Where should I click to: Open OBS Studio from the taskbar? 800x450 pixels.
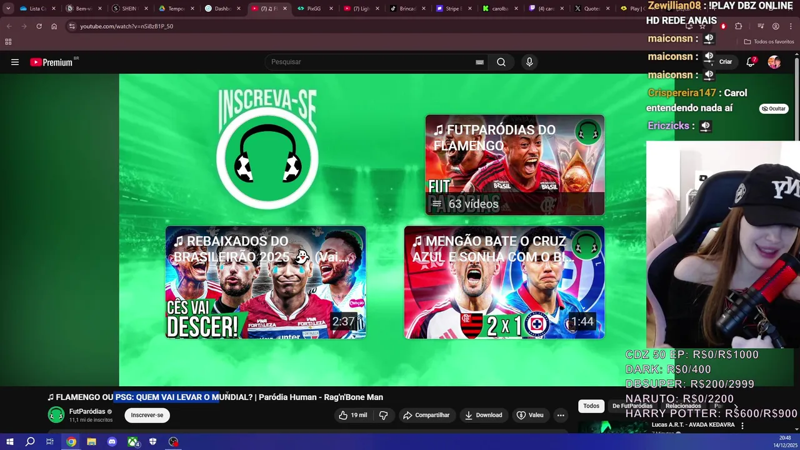173,442
